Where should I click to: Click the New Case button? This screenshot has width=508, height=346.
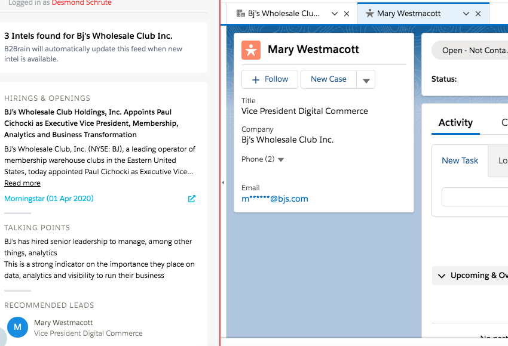tap(329, 79)
